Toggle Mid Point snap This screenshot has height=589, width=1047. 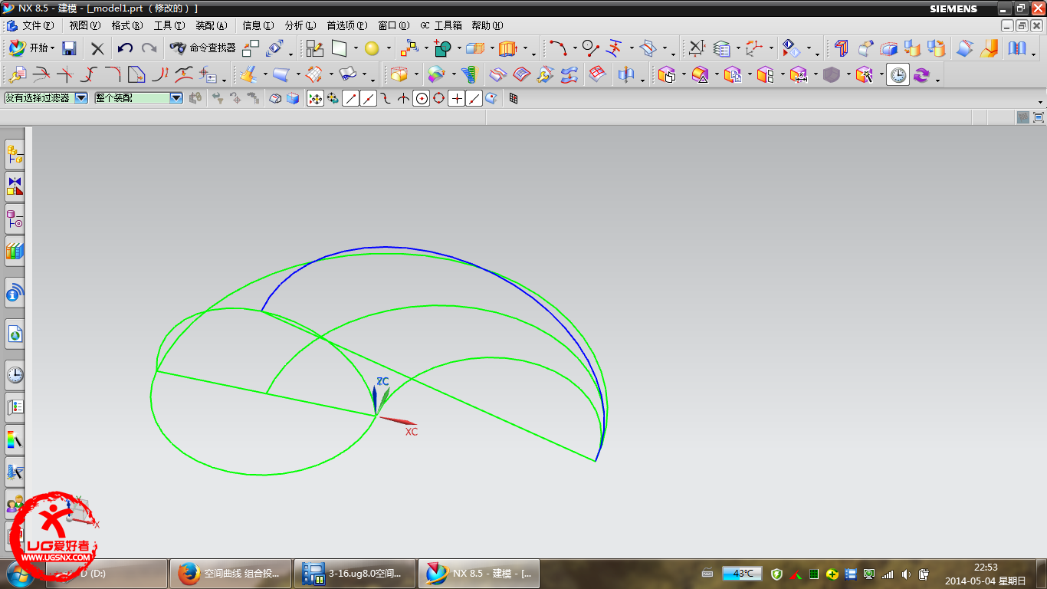[x=369, y=98]
